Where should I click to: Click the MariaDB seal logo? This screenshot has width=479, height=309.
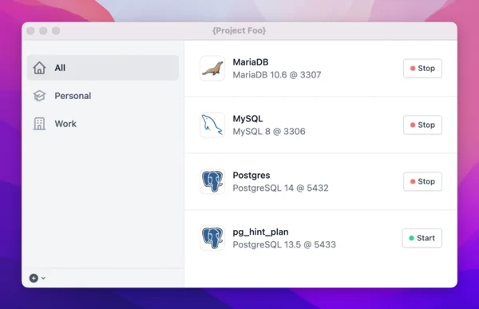pos(212,68)
